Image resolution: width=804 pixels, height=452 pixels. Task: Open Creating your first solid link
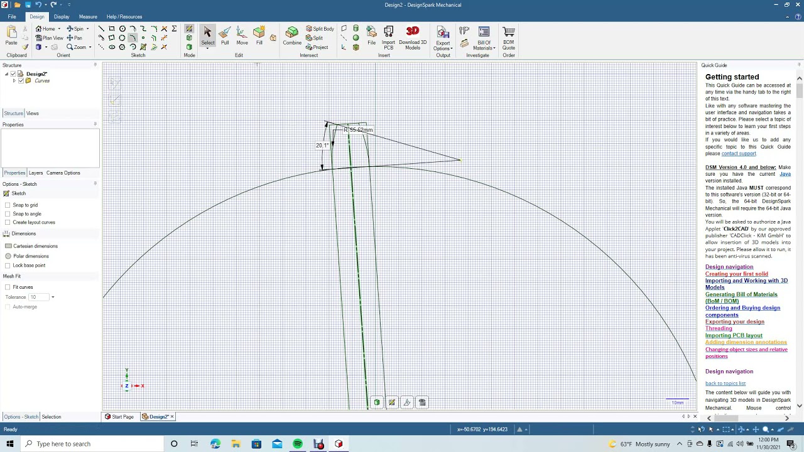click(x=736, y=274)
